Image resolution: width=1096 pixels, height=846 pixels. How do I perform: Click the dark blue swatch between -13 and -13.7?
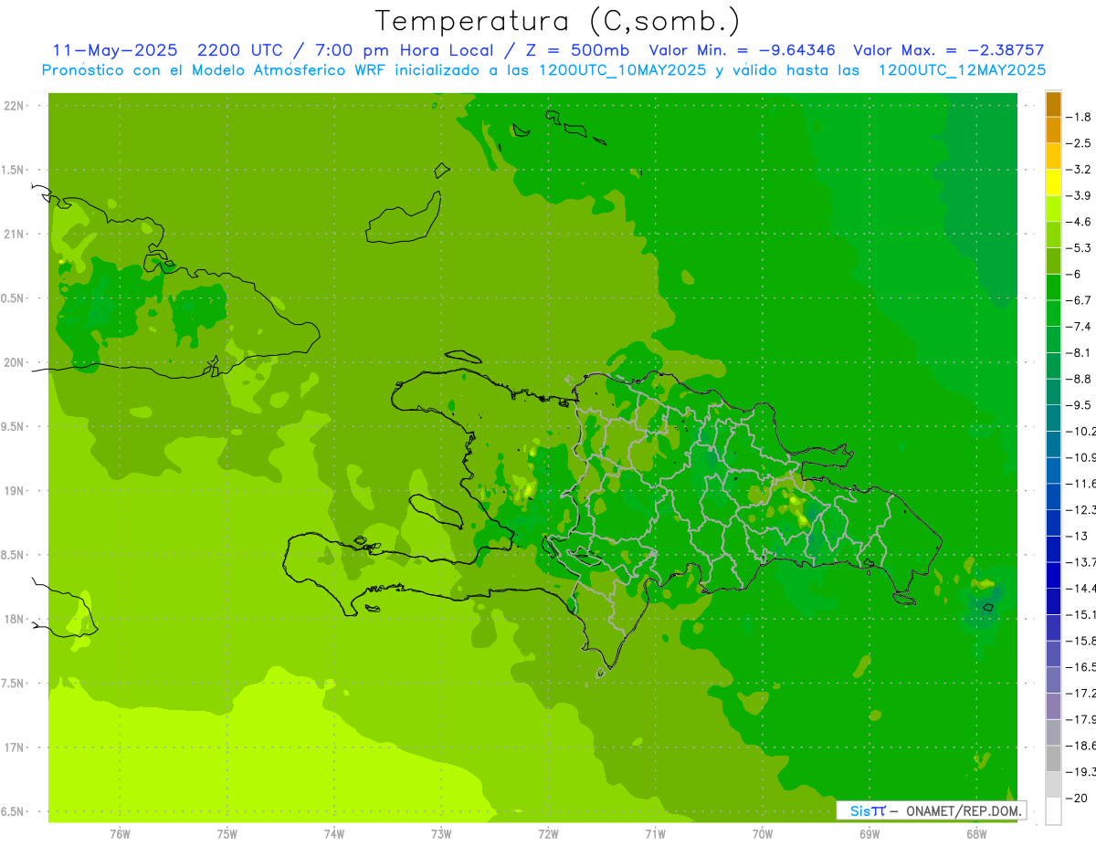[1053, 548]
